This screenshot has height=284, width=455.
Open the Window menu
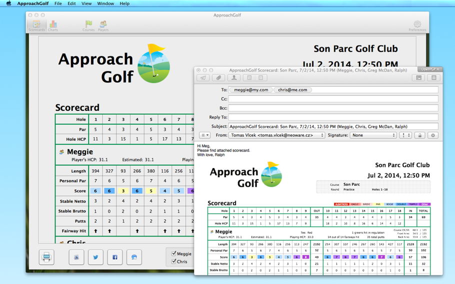pyautogui.click(x=105, y=3)
